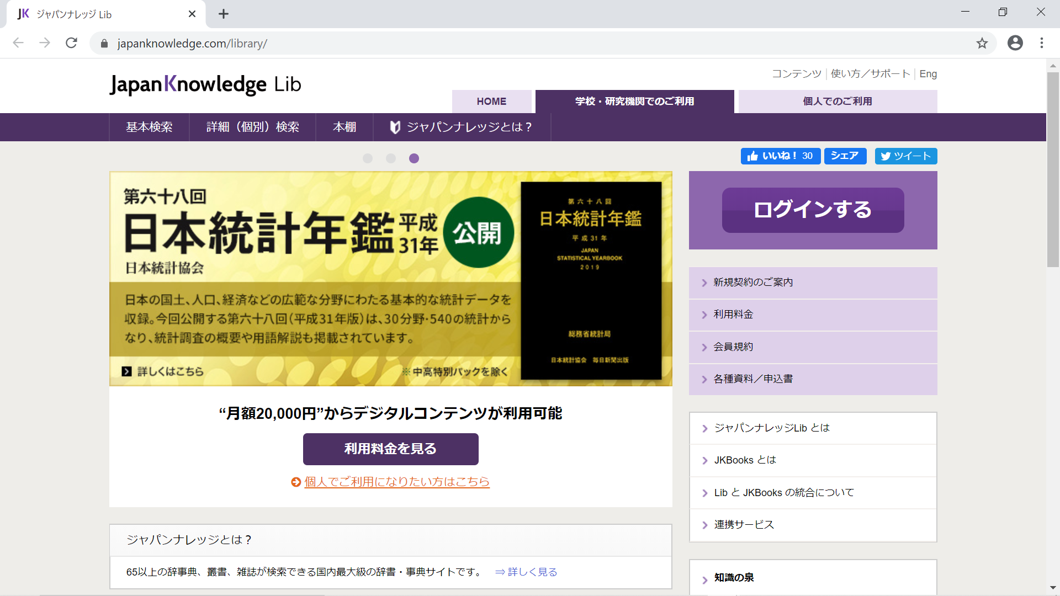1060x596 pixels.
Task: Click the “月額20,000円” headline text
Action: click(390, 413)
